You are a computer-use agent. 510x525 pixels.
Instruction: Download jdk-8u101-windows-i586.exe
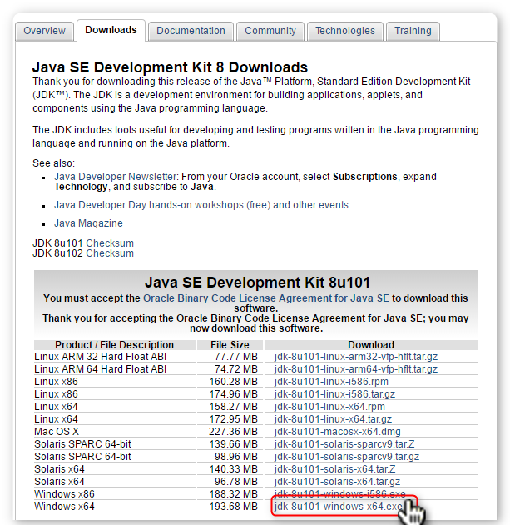(x=340, y=494)
